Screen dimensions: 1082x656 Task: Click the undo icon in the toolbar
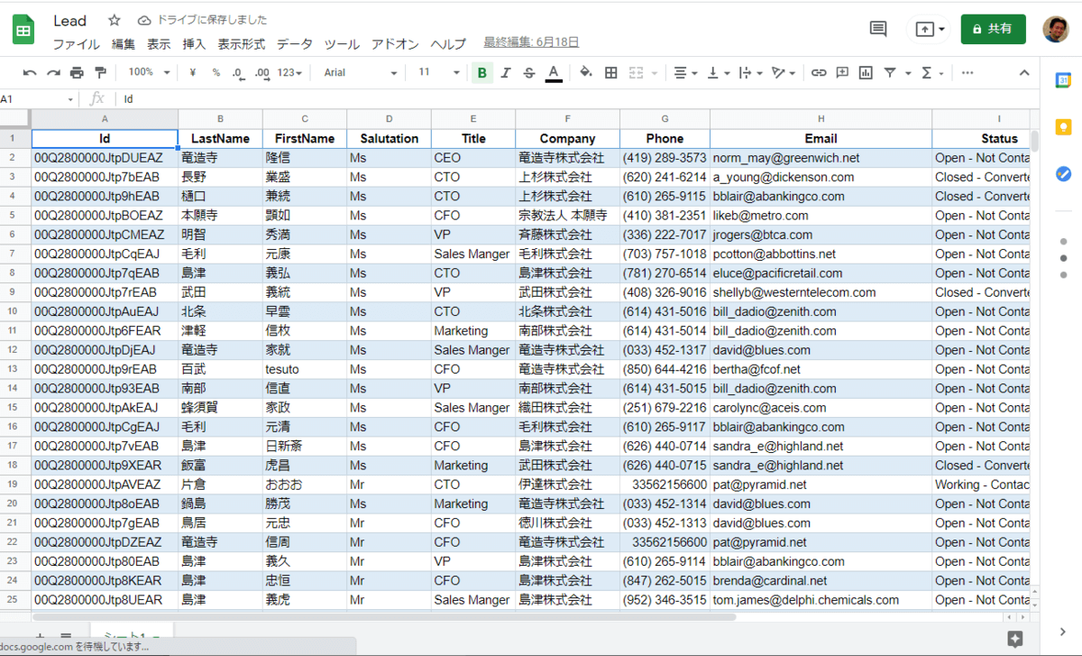[30, 73]
